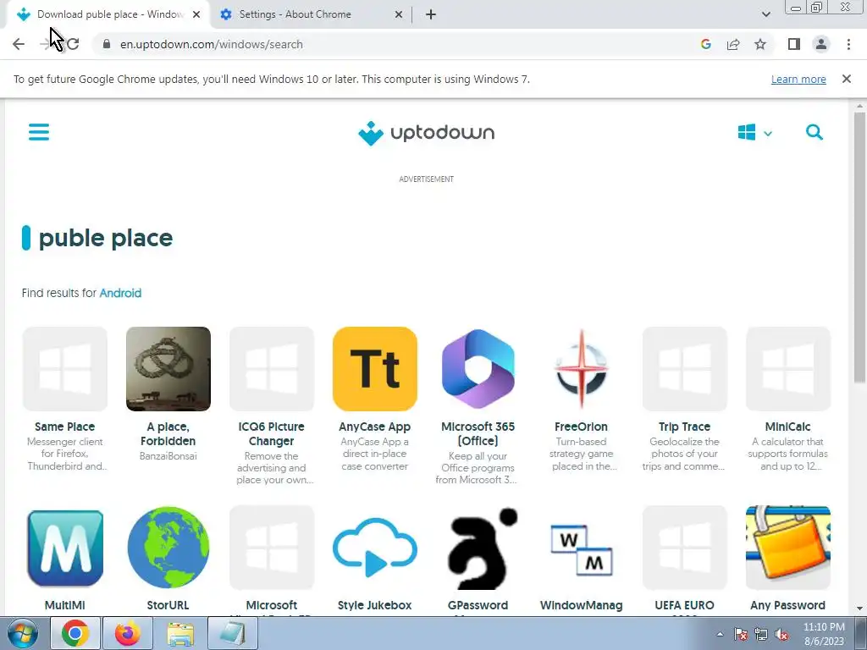The image size is (867, 650).
Task: Click the muted volume tray icon
Action: tap(781, 634)
